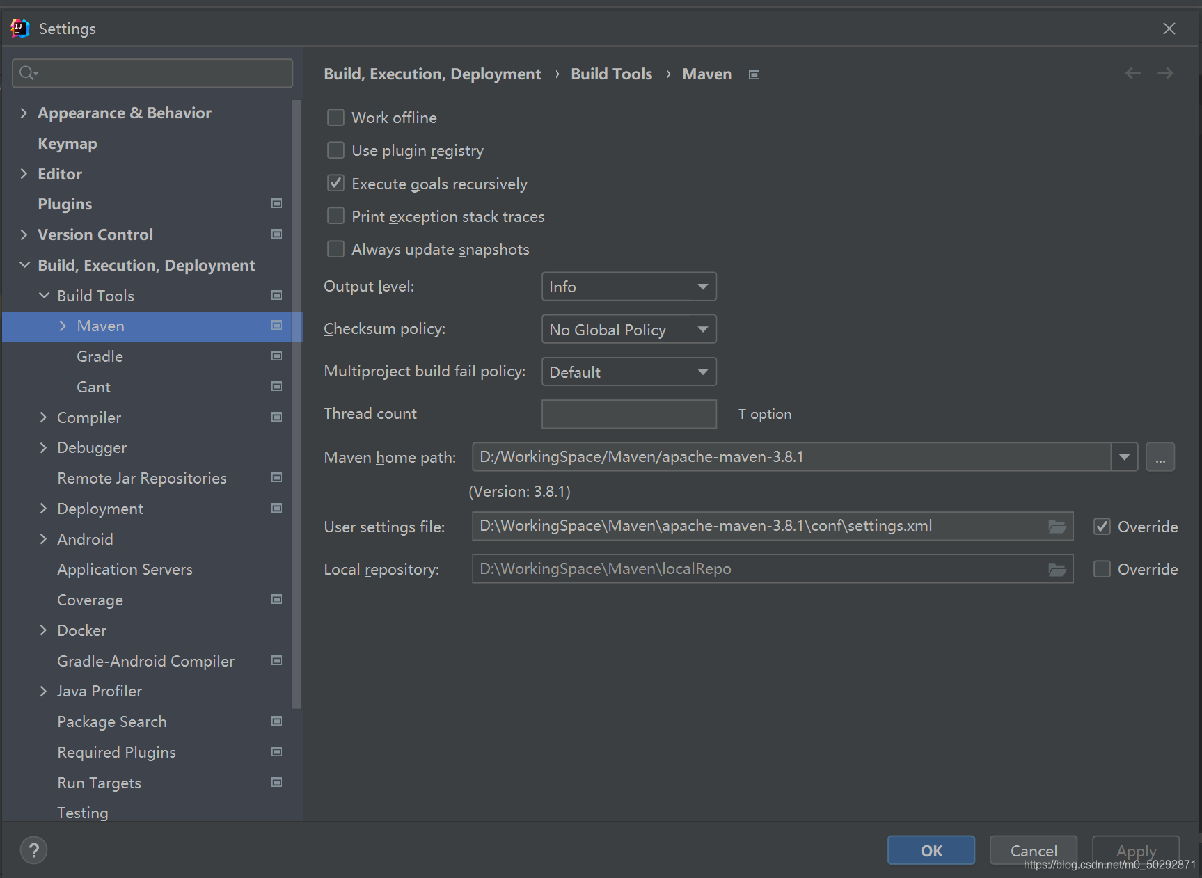Click the project-level icon beside Gradle-Android Compiler
The width and height of the screenshot is (1202, 878).
pyautogui.click(x=276, y=661)
